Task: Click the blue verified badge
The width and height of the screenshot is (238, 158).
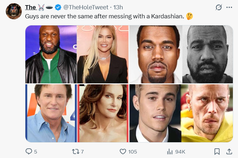Action: (x=58, y=7)
